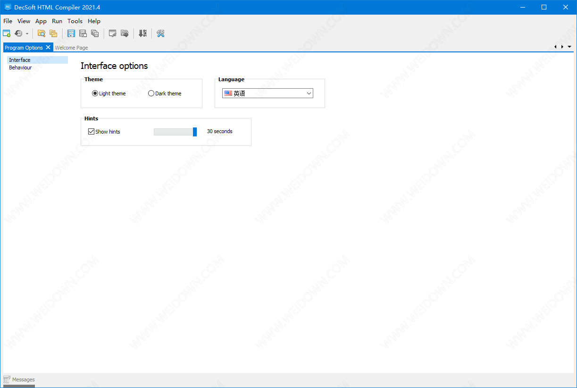Click the edit app window pencil icon
The width and height of the screenshot is (577, 388).
(113, 34)
